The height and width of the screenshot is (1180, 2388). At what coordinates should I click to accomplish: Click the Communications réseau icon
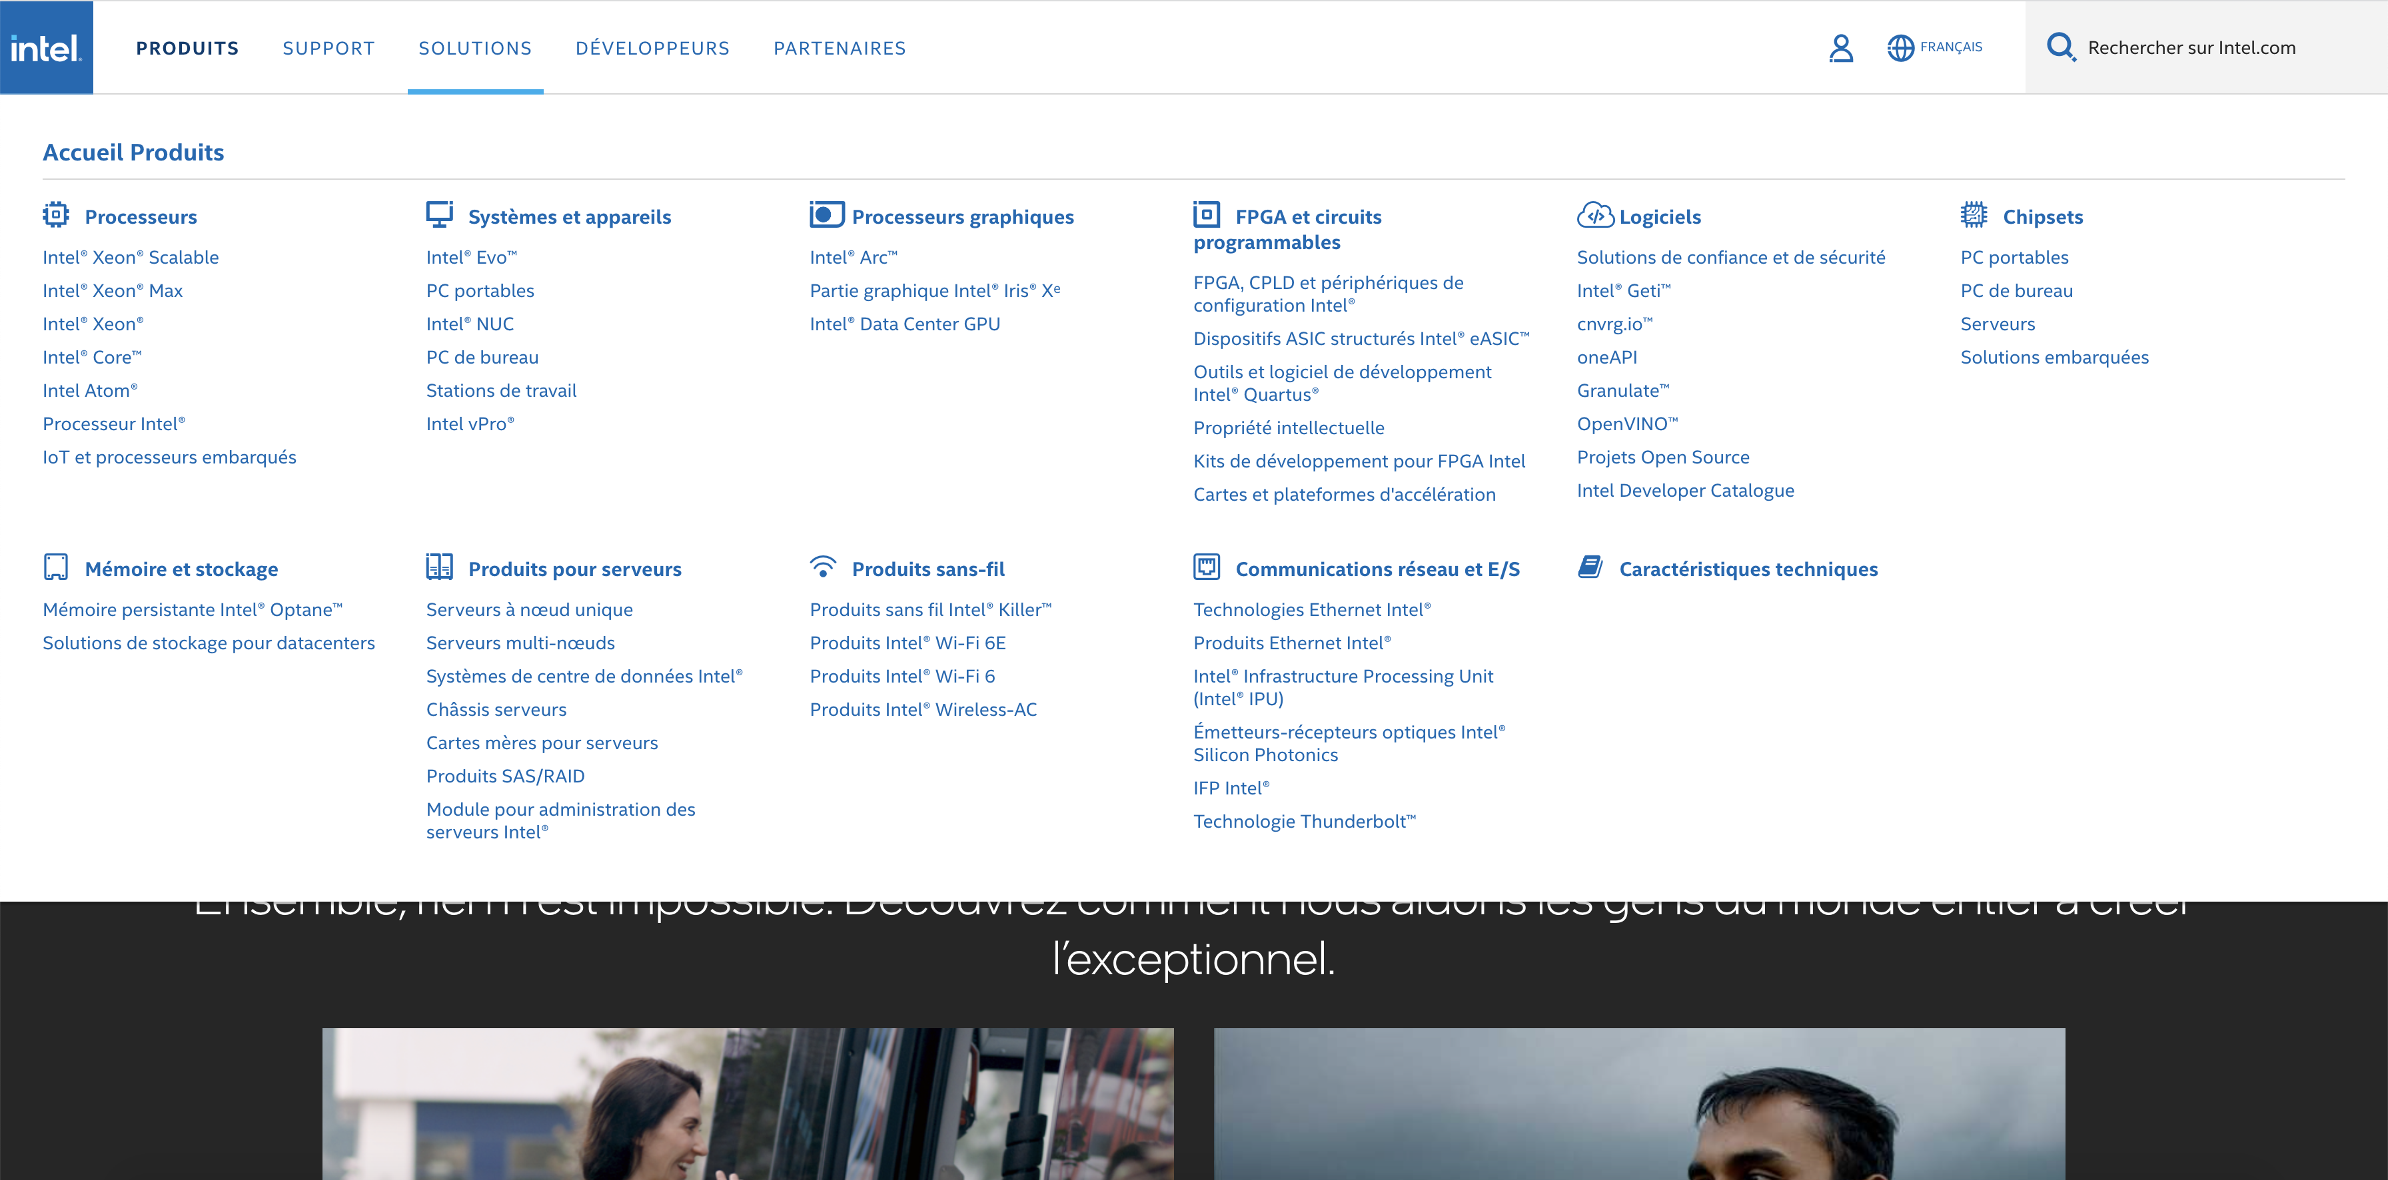tap(1206, 567)
